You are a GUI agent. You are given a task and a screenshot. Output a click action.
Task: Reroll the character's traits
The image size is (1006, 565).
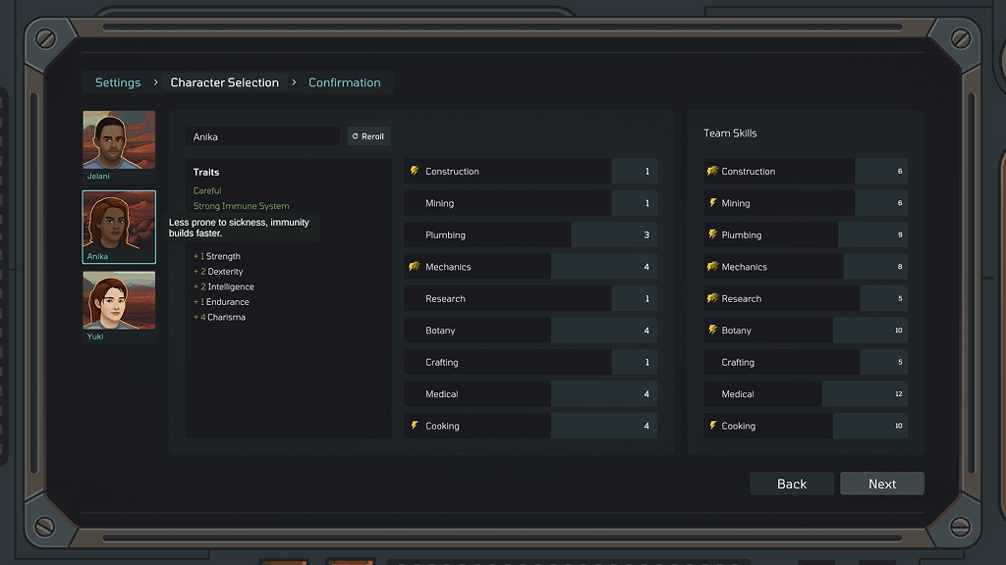(x=368, y=136)
